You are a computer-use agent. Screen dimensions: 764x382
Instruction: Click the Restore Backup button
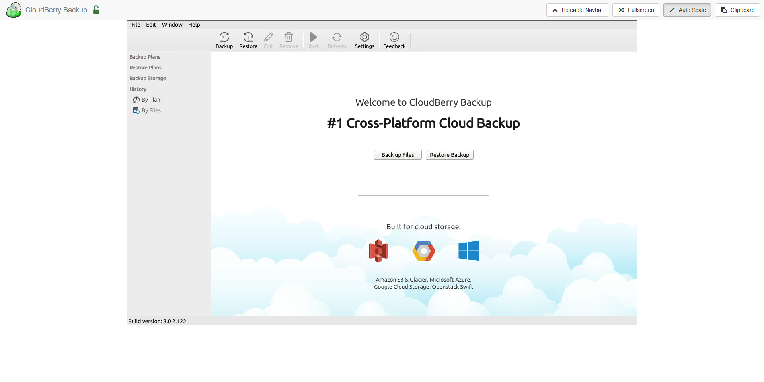(450, 155)
